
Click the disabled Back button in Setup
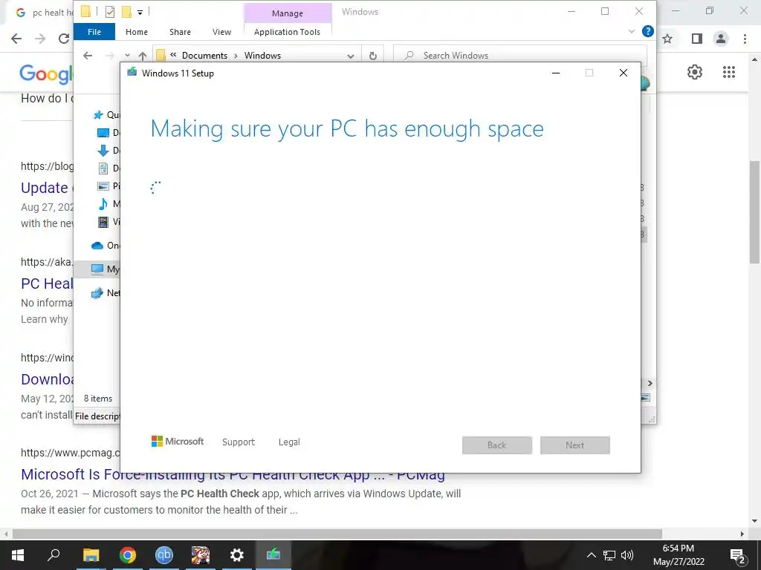pyautogui.click(x=497, y=445)
